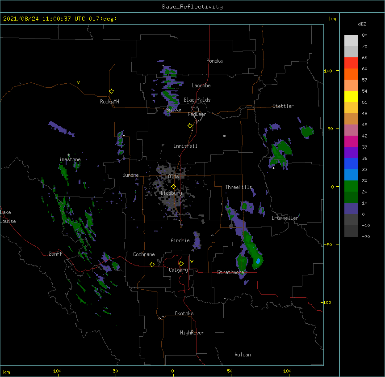Select the blue 33-36 dBZ legend swatch
Screen dimensions: 385x377
(x=351, y=163)
